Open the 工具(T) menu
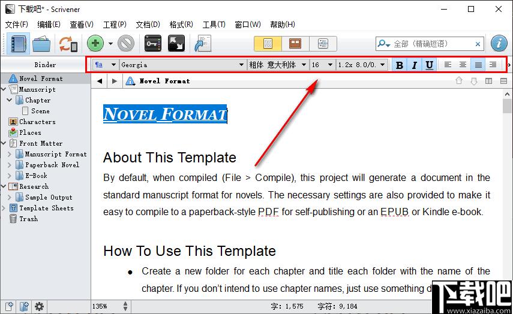Screen dimensions: 513x314 click(x=214, y=25)
